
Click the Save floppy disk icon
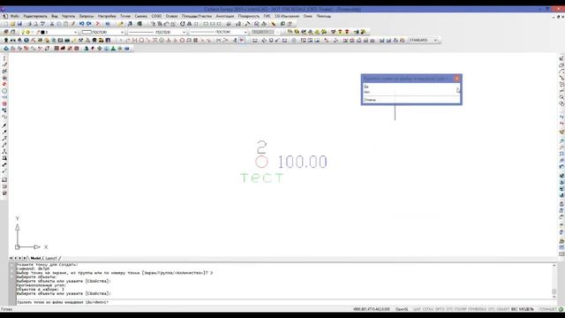coord(19,24)
